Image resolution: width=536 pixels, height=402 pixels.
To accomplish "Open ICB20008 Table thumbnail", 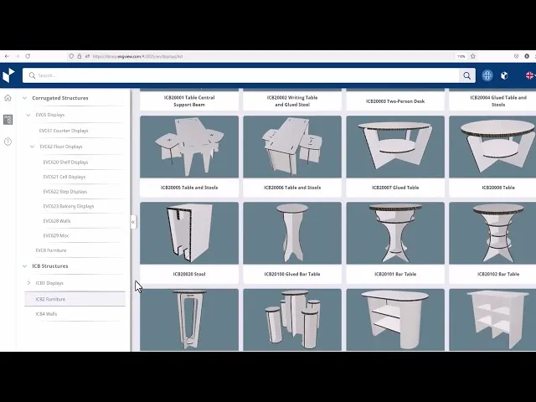I will click(492, 147).
